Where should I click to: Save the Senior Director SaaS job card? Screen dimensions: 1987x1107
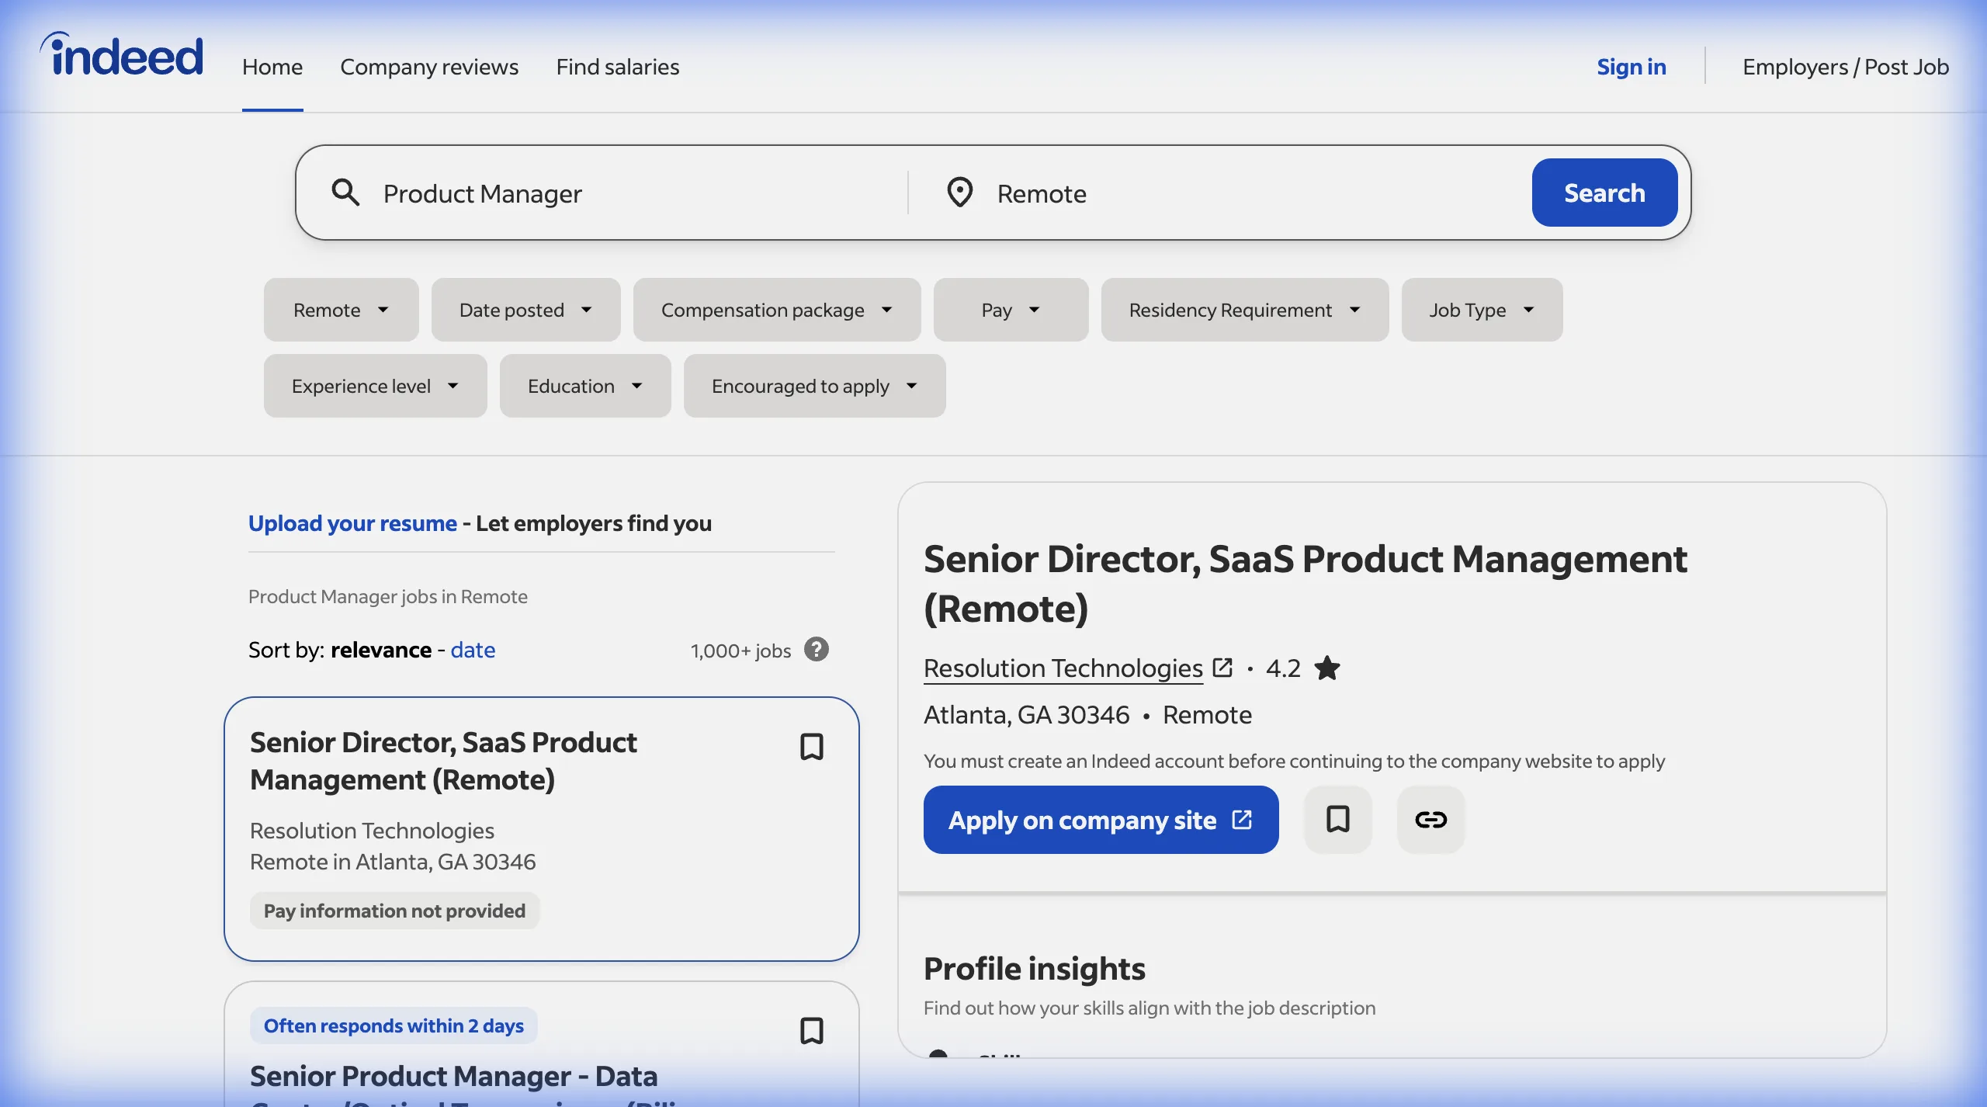pyautogui.click(x=811, y=747)
